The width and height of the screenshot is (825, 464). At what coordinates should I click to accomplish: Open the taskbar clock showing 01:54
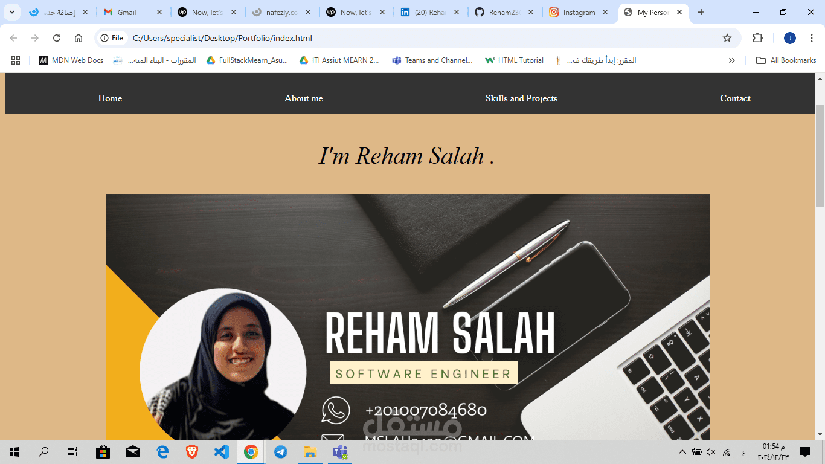[x=774, y=452]
